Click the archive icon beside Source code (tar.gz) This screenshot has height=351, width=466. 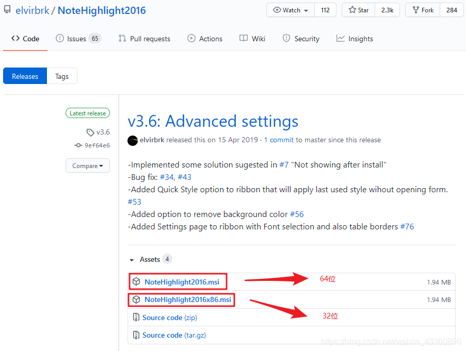click(136, 335)
